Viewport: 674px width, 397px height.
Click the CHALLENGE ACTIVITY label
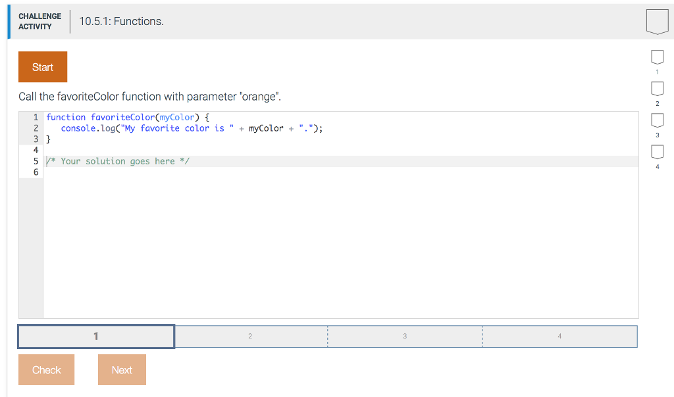(39, 20)
